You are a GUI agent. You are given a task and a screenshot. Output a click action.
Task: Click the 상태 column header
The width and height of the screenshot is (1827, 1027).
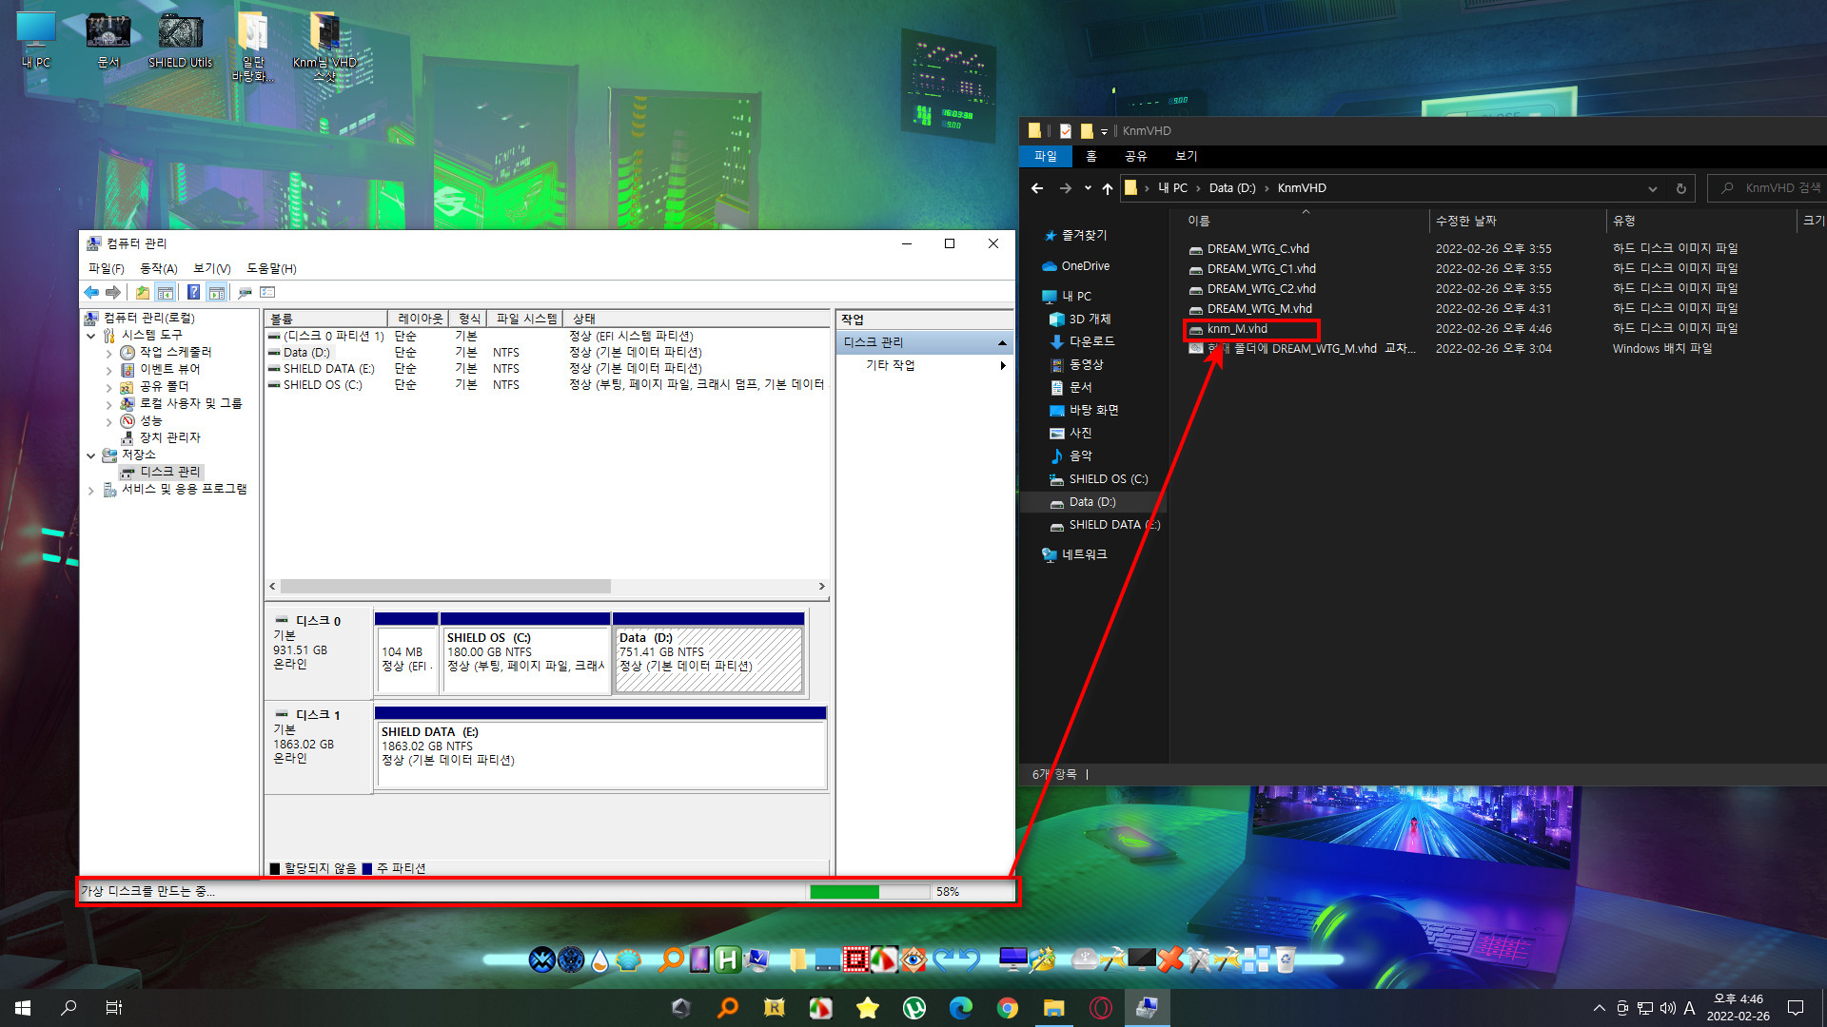(696, 319)
